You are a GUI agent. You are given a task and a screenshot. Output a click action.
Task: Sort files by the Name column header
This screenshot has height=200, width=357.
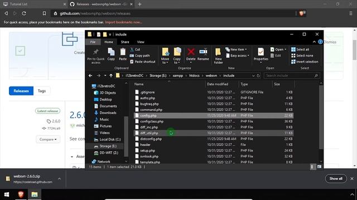coord(170,84)
